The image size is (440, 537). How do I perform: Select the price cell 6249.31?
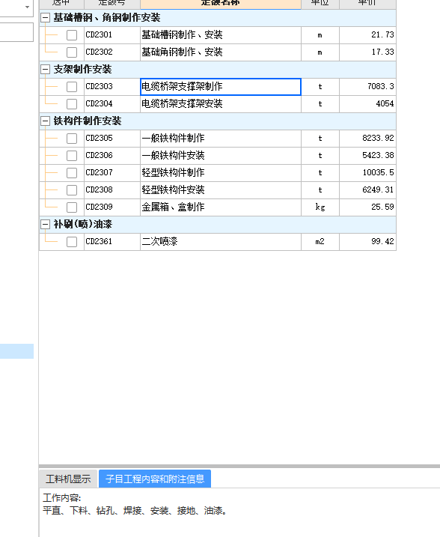(x=368, y=189)
